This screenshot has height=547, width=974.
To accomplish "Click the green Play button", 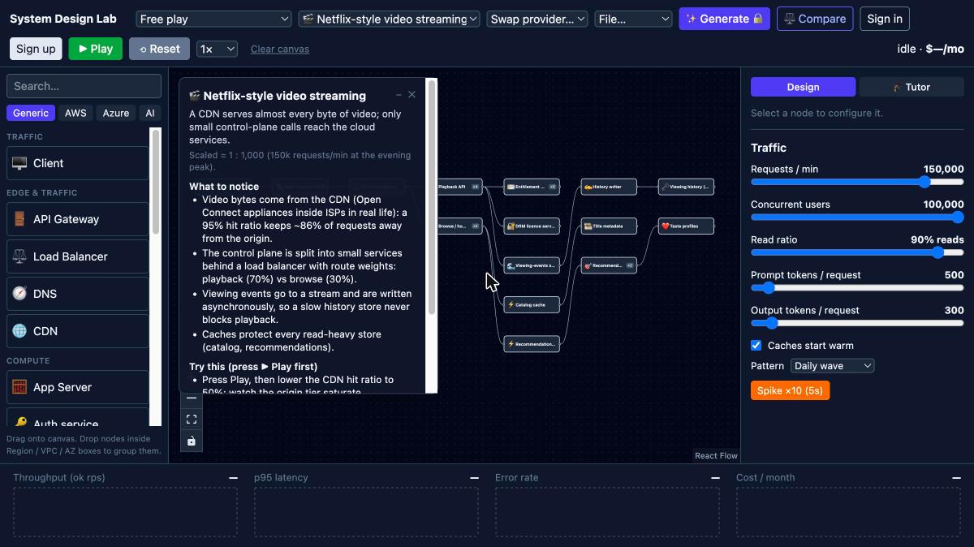I will tap(96, 49).
